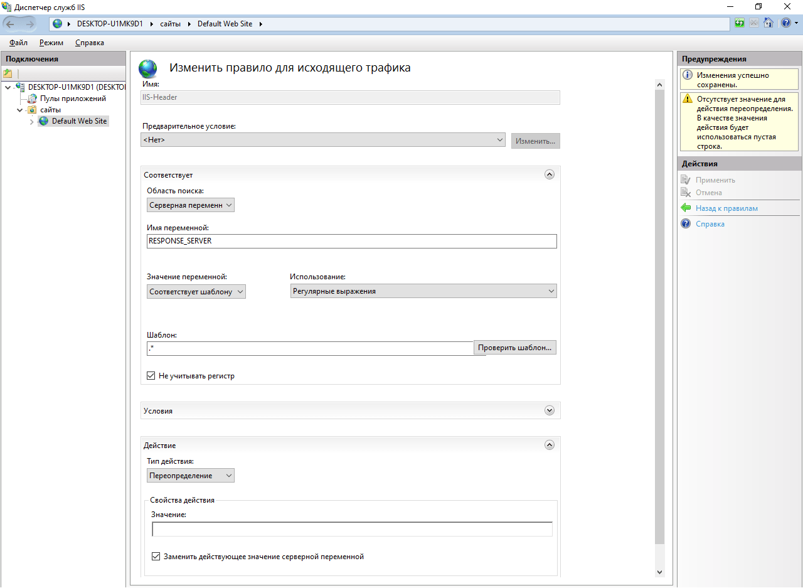Open the "Режим" menu
Viewport: 803px width, 588px height.
tap(51, 43)
